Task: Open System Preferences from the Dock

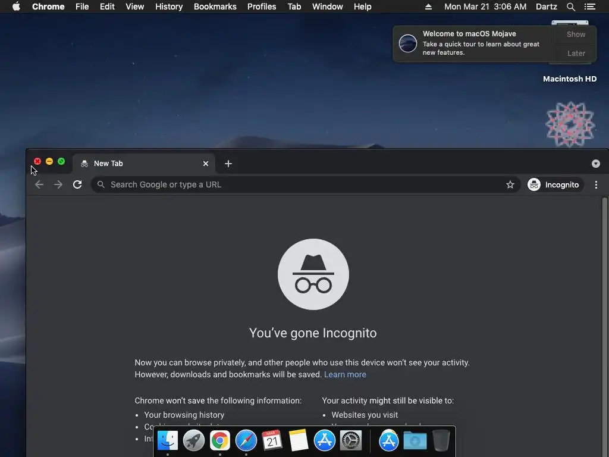Action: tap(351, 441)
